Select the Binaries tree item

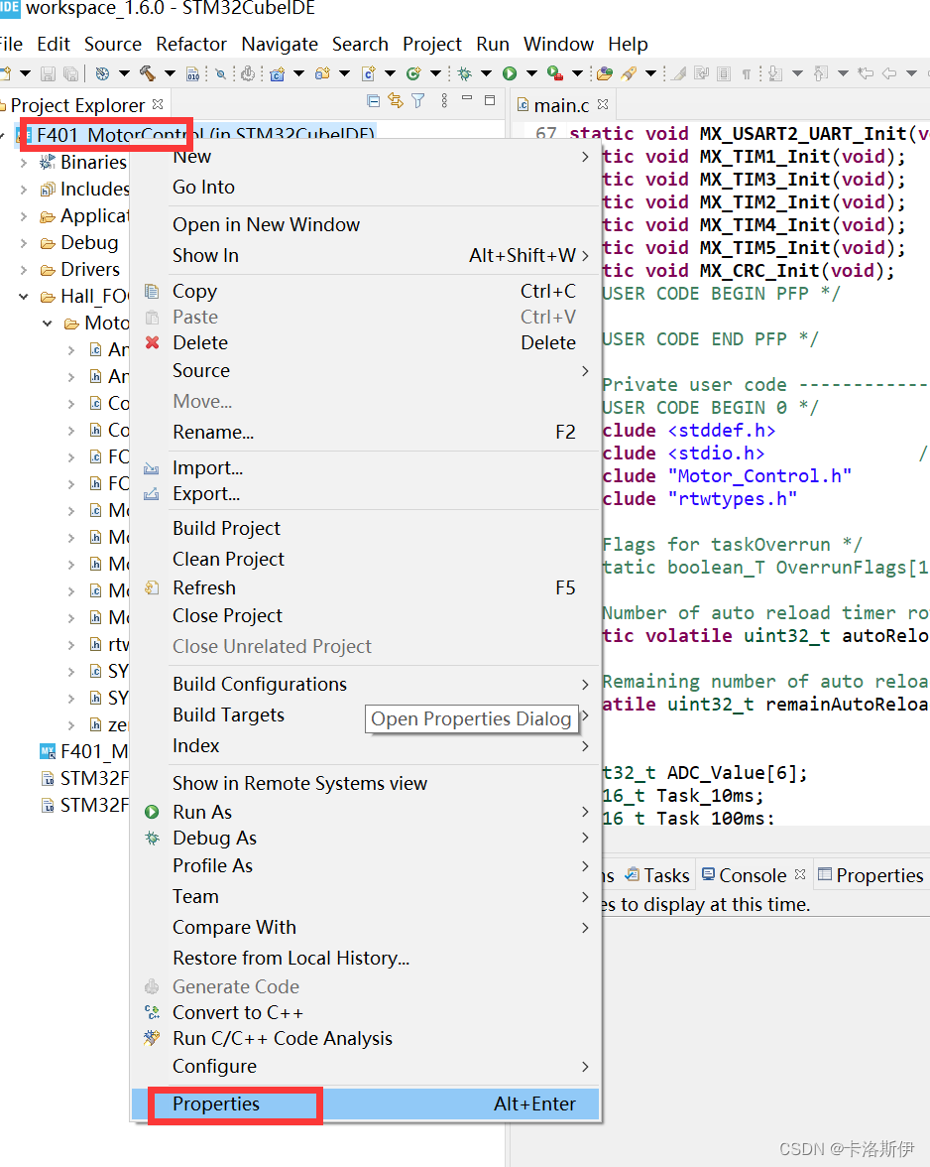coord(83,163)
